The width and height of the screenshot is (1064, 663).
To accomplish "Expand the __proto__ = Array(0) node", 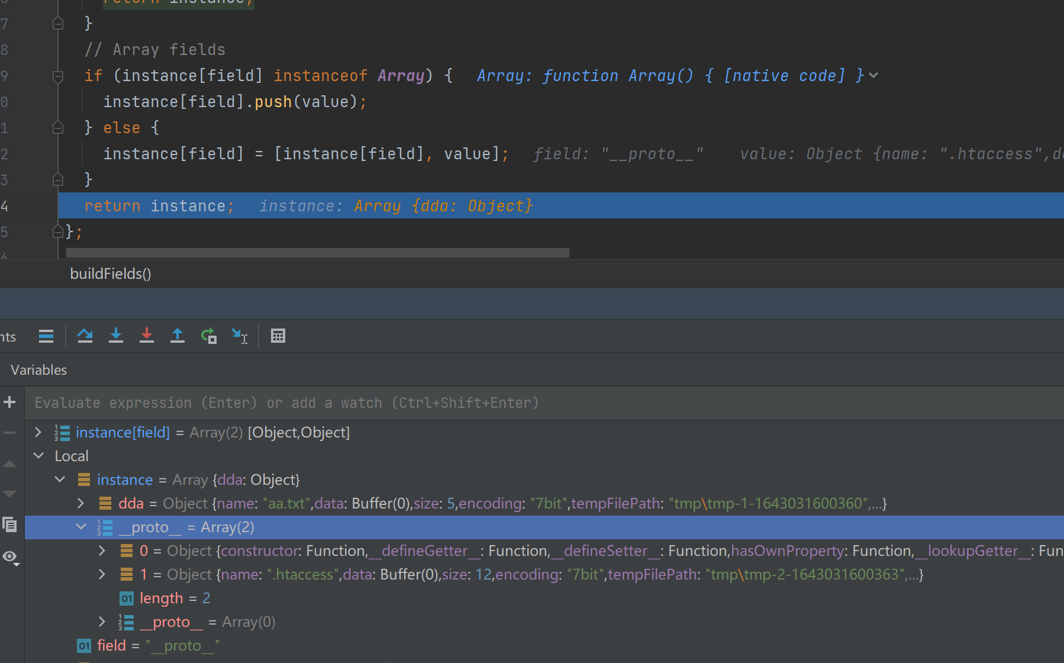I will point(102,622).
